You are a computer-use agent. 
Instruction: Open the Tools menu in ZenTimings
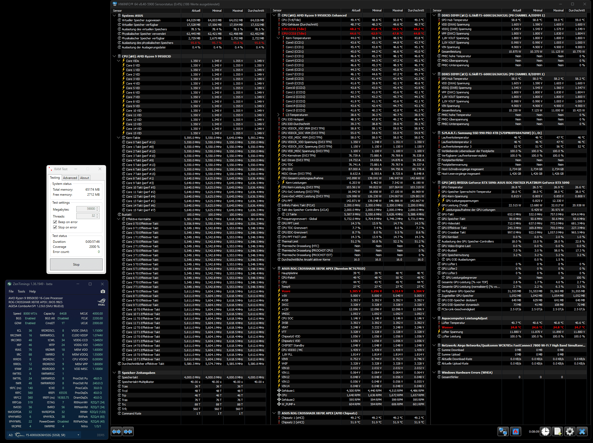point(21,291)
